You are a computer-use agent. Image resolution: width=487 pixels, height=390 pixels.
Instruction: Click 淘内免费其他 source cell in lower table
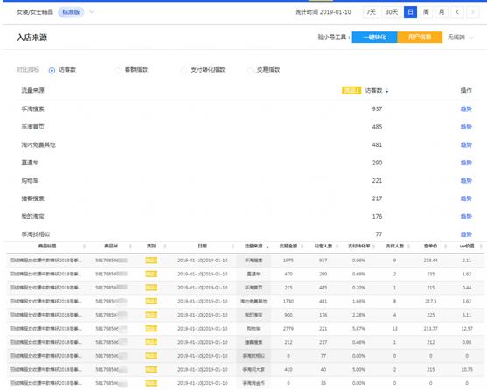(254, 301)
